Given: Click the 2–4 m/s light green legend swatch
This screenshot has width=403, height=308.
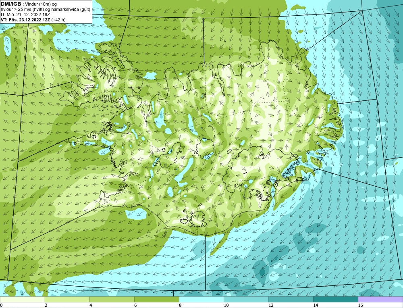Looking at the screenshot, I should click(67, 299).
